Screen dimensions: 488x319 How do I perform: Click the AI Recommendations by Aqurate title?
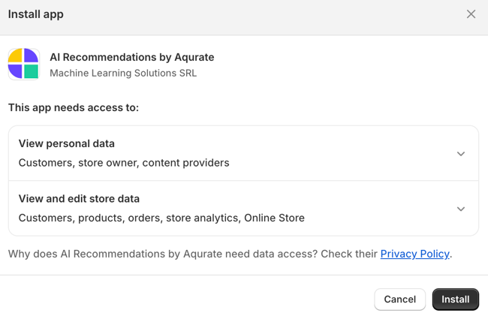tap(132, 57)
